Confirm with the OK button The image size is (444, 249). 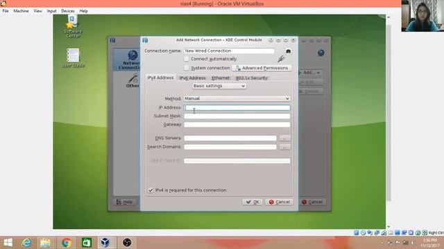click(253, 202)
